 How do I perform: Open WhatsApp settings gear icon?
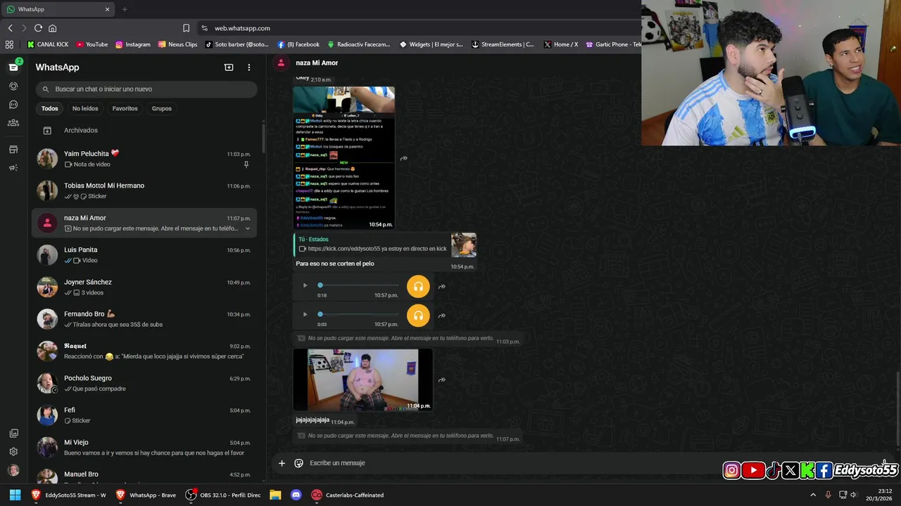click(13, 452)
